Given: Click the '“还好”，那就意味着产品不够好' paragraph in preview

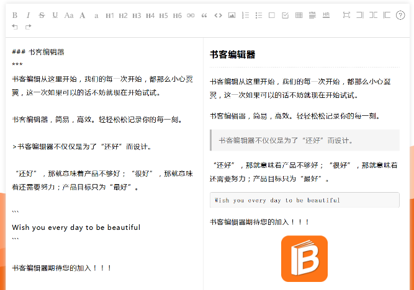Looking at the screenshot, I should coord(304,172).
